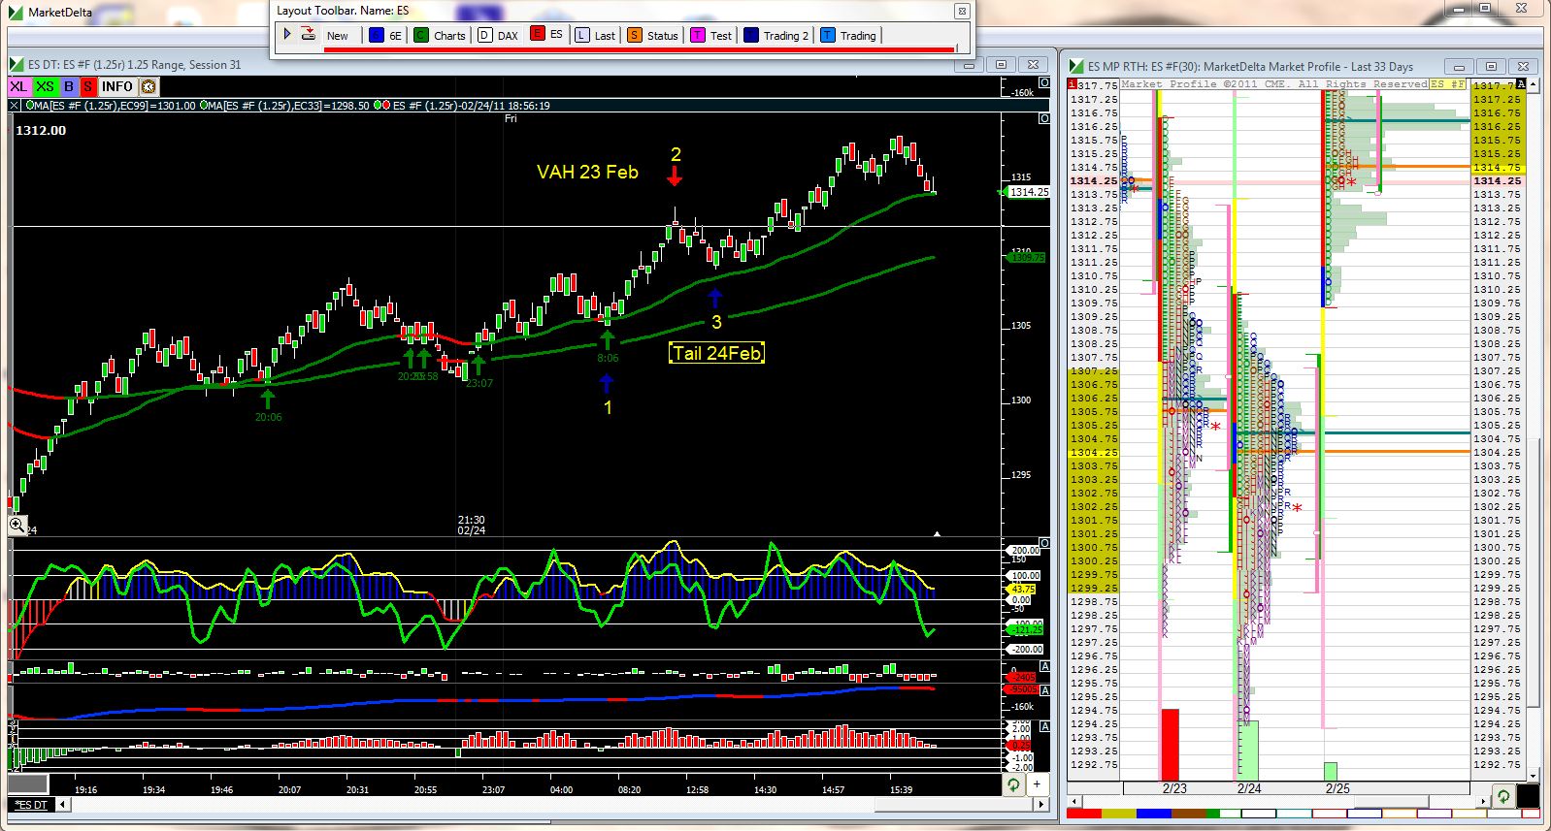Open the Status layout

[x=663, y=35]
